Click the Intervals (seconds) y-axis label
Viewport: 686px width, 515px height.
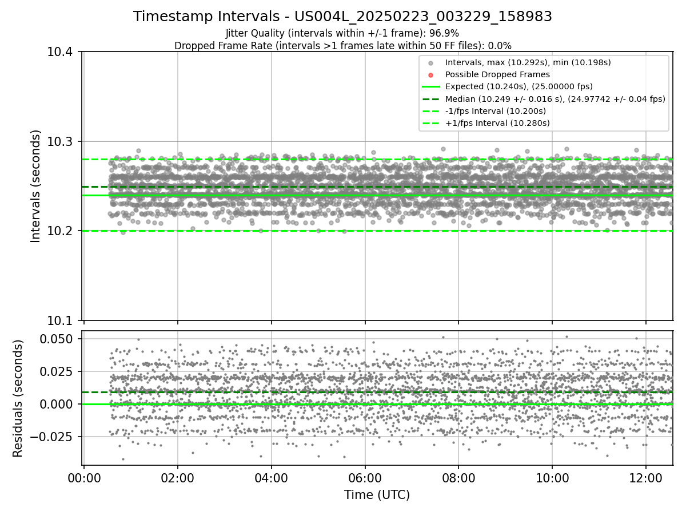36,186
